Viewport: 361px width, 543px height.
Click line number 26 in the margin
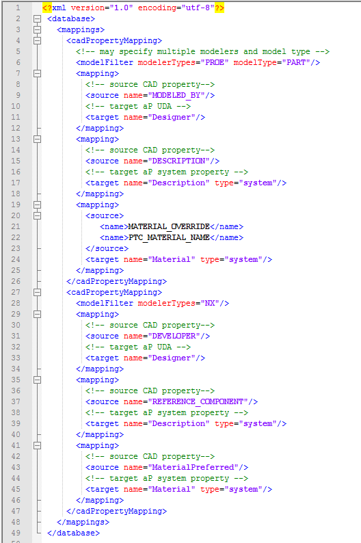coord(16,281)
